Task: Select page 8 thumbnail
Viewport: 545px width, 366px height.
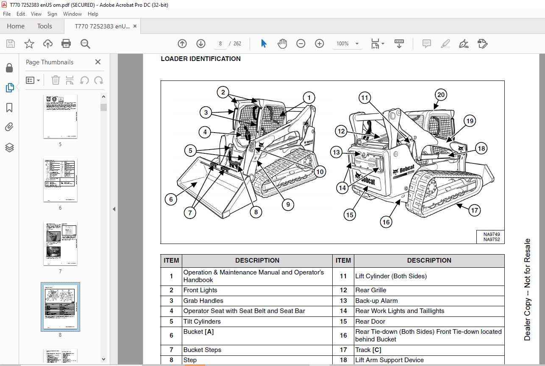Action: pos(60,307)
